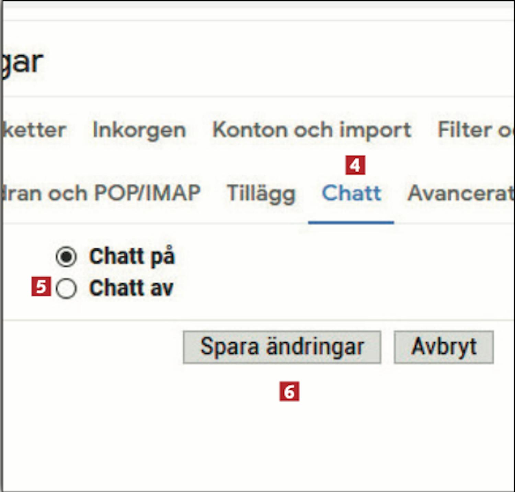Go to the Tillägg tab
The height and width of the screenshot is (492, 515).
[x=261, y=194]
